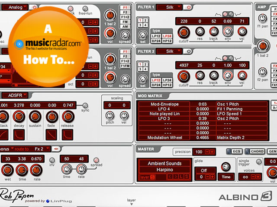The height and width of the screenshot is (207, 277).
Task: Click oscillator 1 spread knob
Action: 125,35
